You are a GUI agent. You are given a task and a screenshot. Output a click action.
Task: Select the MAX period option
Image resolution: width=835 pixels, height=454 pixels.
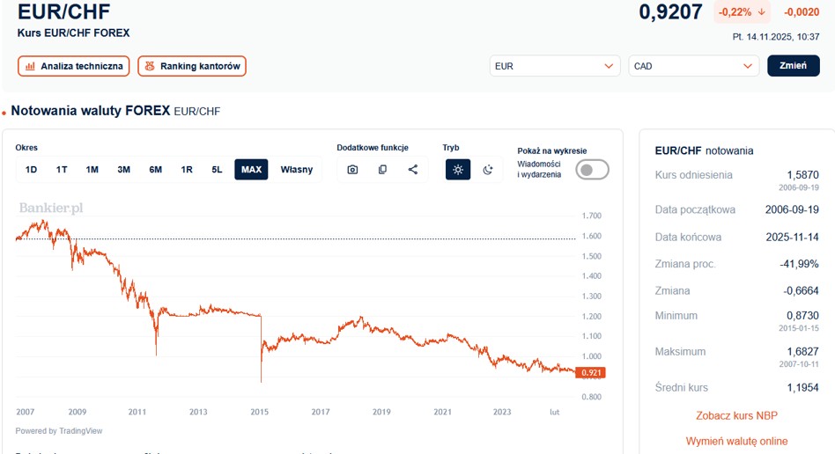pos(251,170)
